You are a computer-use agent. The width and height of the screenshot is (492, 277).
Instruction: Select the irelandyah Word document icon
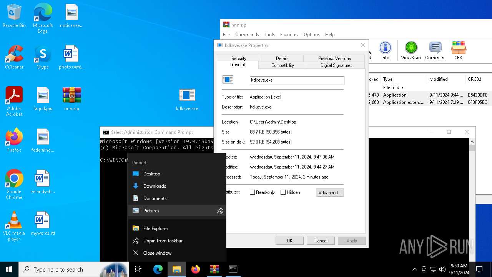(x=43, y=182)
